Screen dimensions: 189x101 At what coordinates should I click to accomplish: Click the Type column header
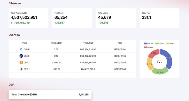click(24, 43)
